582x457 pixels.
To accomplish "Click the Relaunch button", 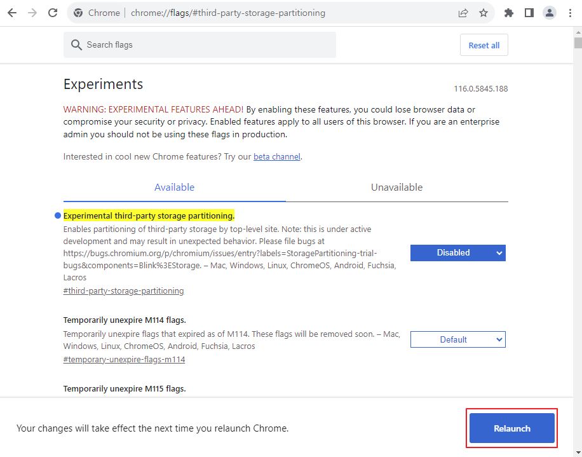I will point(511,428).
